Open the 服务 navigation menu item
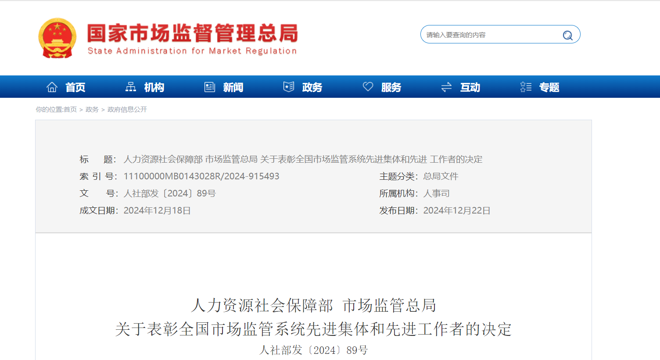Screen dimensions: 660x360 391,87
